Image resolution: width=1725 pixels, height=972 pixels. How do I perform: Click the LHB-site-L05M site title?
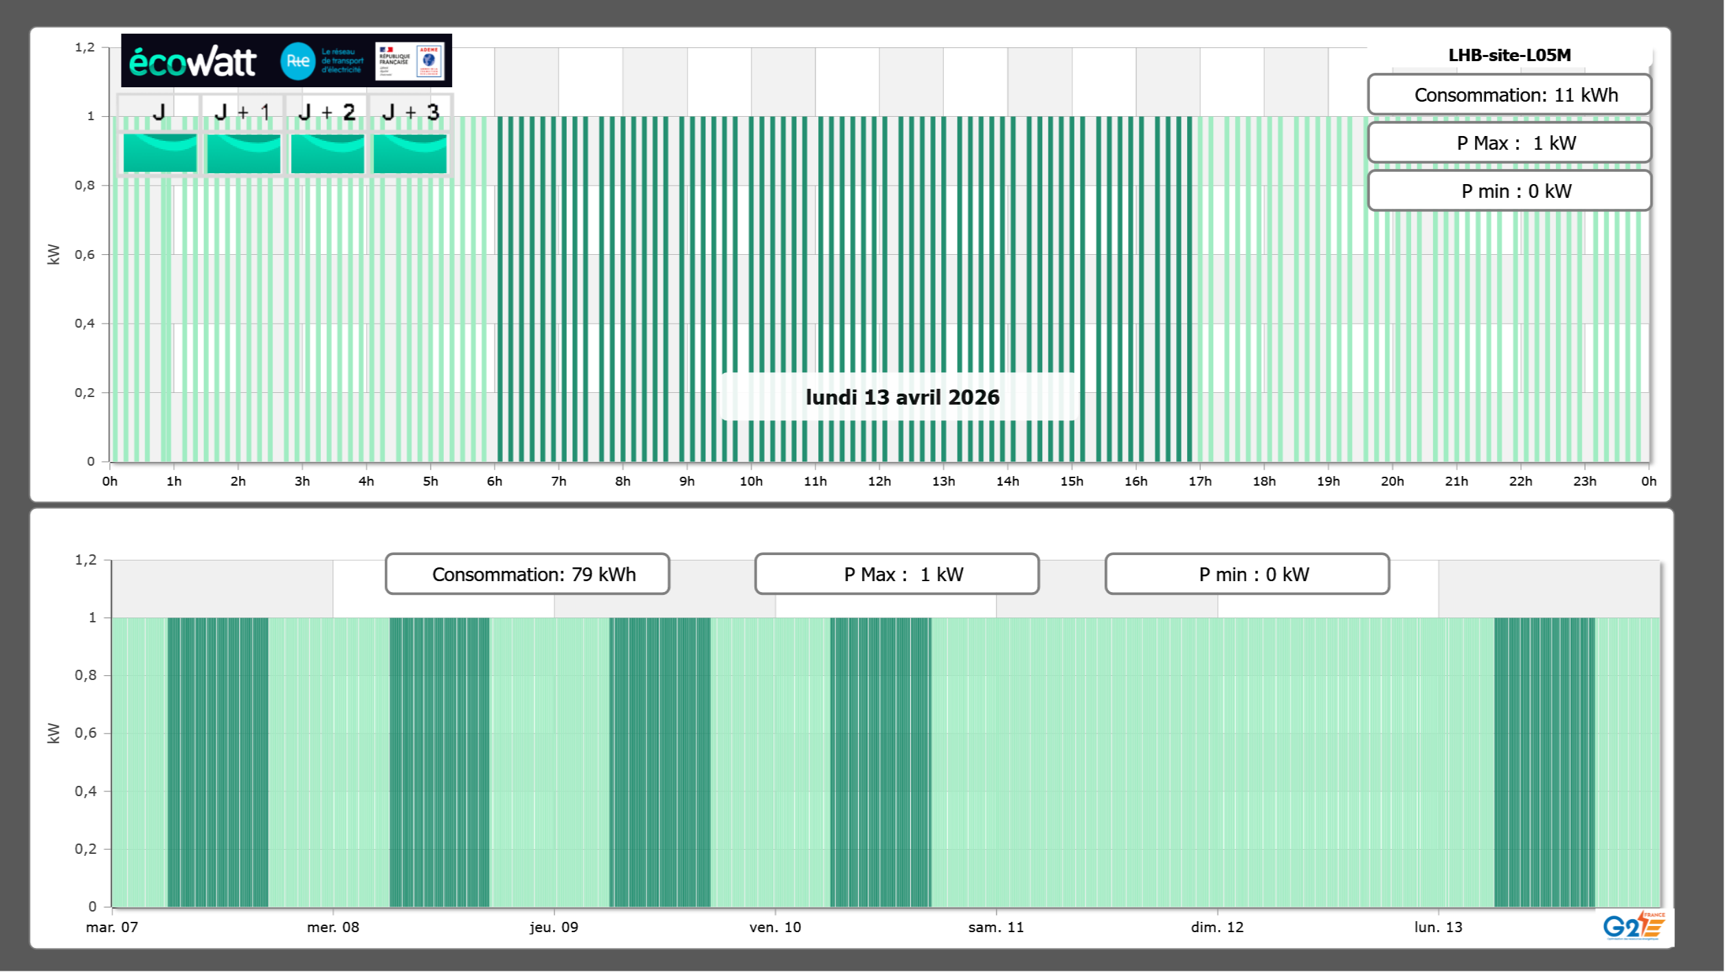[x=1509, y=55]
